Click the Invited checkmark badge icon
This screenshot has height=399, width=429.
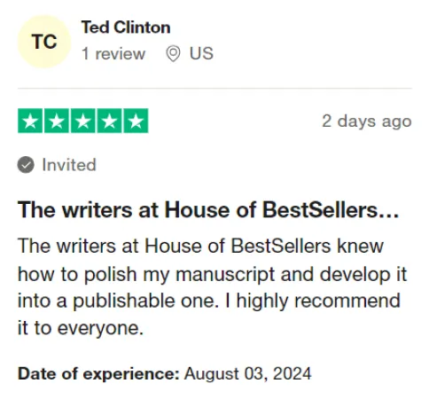coord(26,165)
